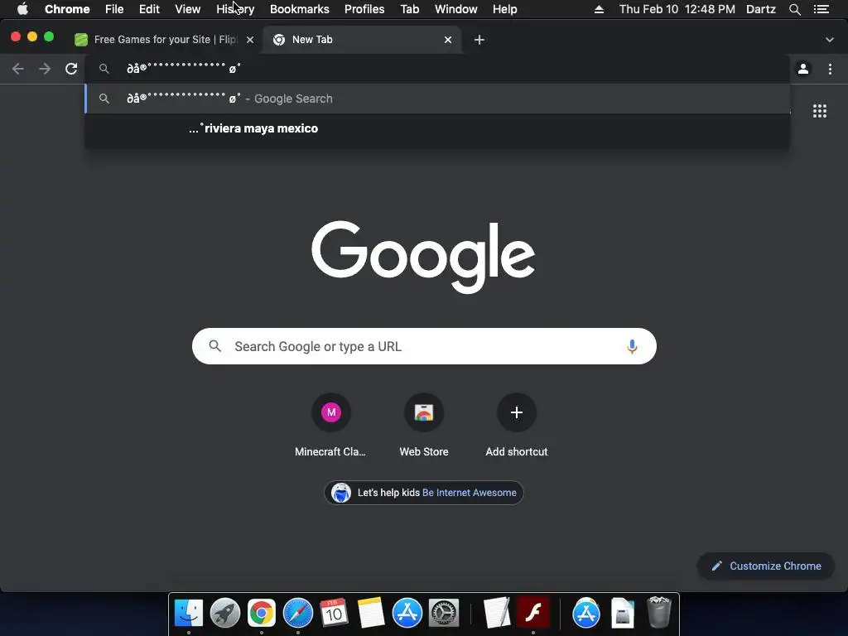Open the Minecraft Classic shortcut

[x=330, y=426]
